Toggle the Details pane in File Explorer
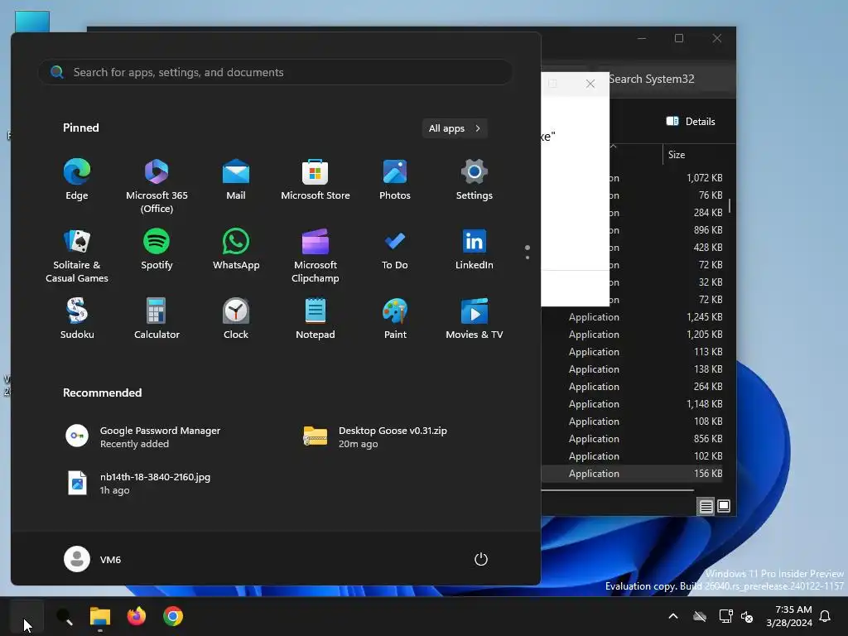Screen dimensions: 848x636 (691, 121)
